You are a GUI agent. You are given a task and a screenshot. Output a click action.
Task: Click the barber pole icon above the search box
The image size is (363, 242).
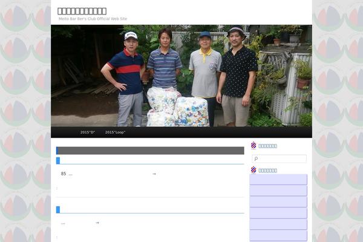253,145
